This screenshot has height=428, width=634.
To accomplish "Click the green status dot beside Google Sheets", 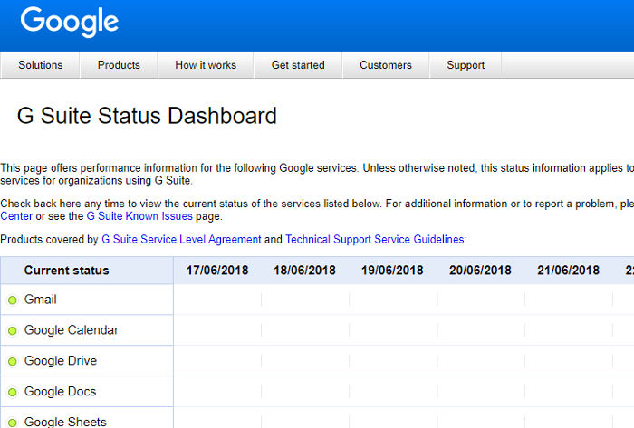I will coord(13,423).
